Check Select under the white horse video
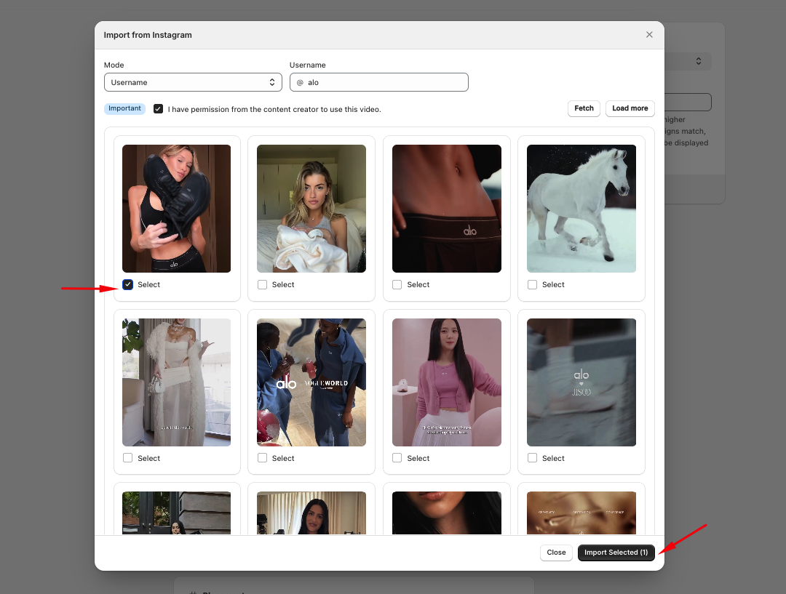This screenshot has width=786, height=594. point(532,284)
